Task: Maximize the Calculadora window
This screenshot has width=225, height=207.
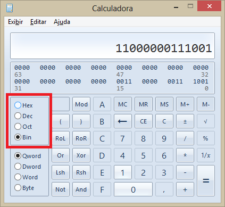Action: click(190, 6)
